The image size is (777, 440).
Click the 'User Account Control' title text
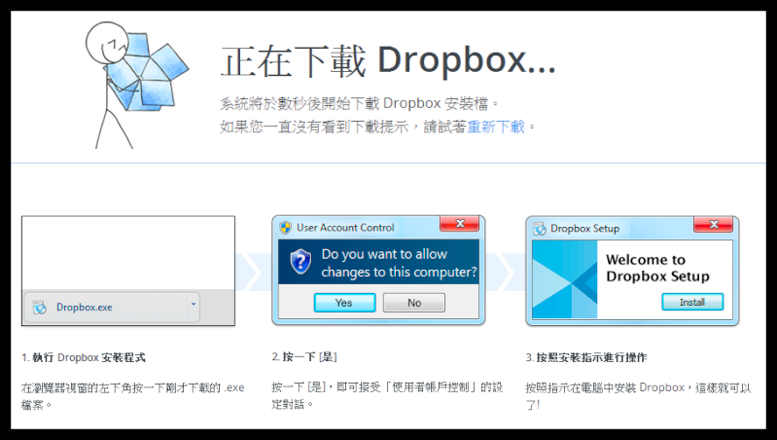pos(345,228)
